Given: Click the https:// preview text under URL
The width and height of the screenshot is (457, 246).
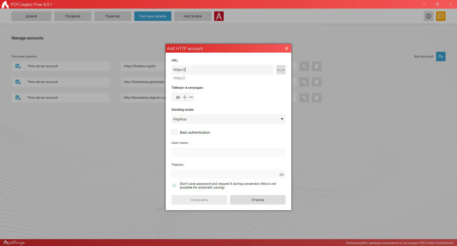Looking at the screenshot, I should pos(179,78).
